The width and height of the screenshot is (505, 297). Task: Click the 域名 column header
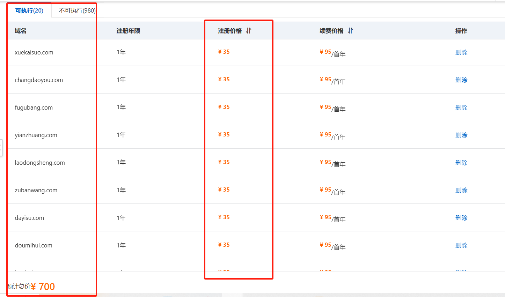coord(21,31)
